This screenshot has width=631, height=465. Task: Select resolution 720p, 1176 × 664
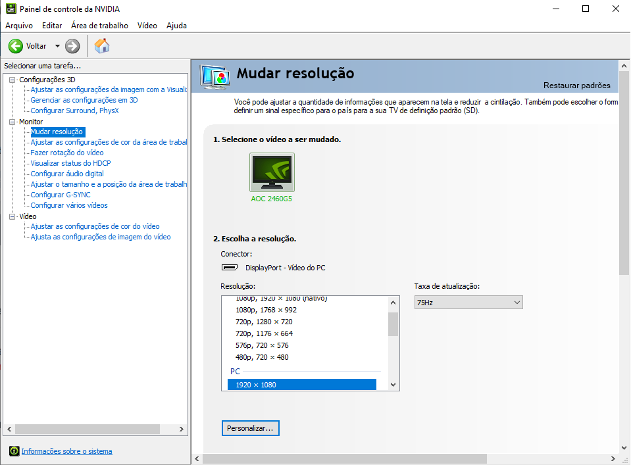(264, 333)
